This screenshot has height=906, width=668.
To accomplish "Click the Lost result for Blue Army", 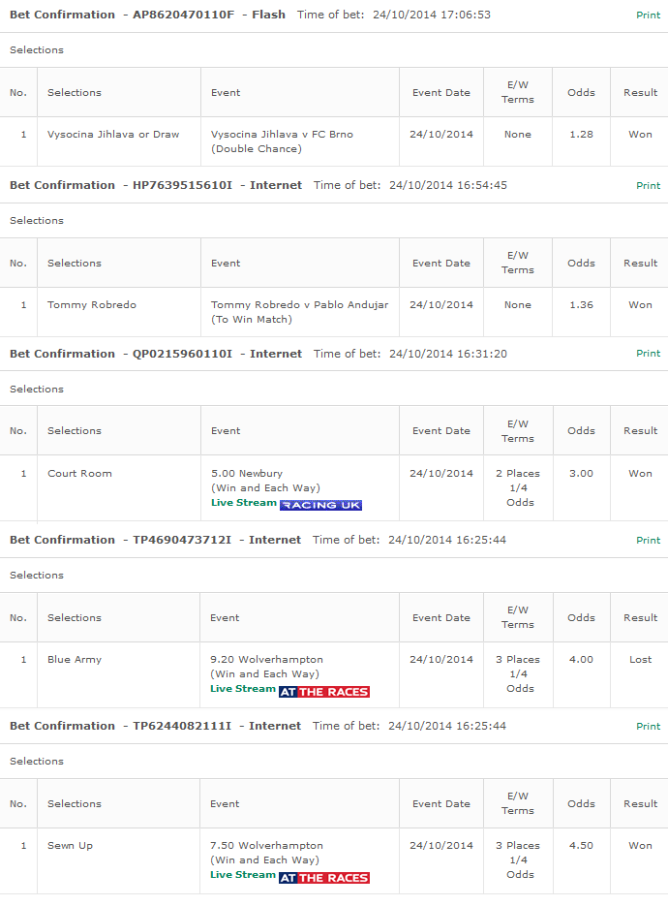I will click(640, 659).
